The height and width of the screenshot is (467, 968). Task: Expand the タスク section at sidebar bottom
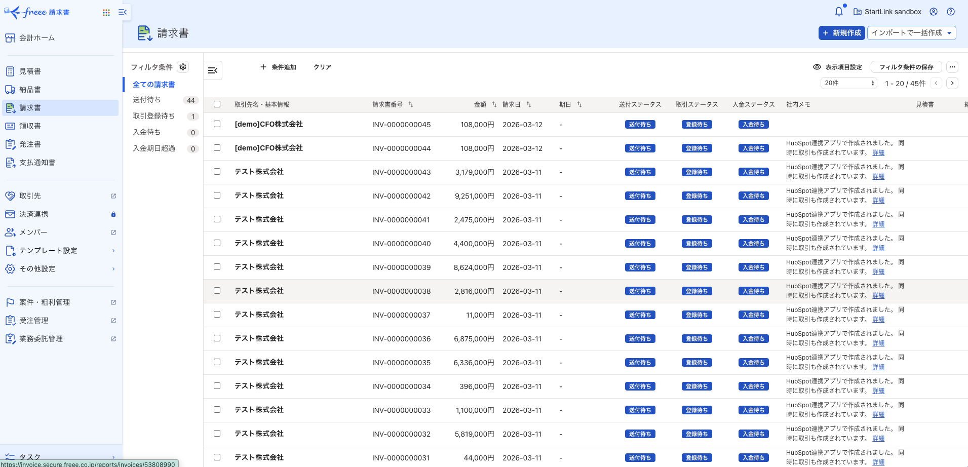(61, 457)
